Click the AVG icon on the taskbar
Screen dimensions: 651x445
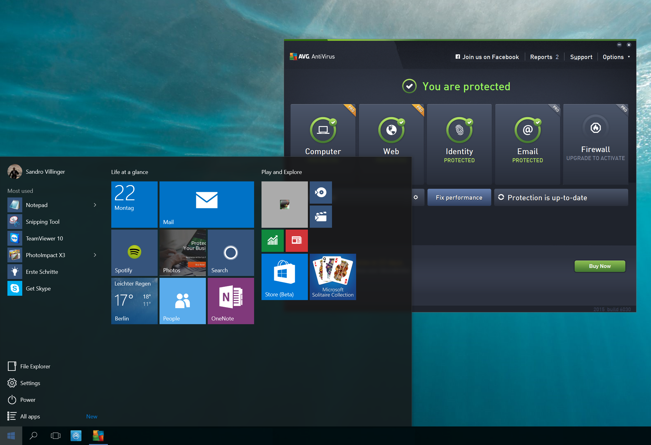[98, 436]
